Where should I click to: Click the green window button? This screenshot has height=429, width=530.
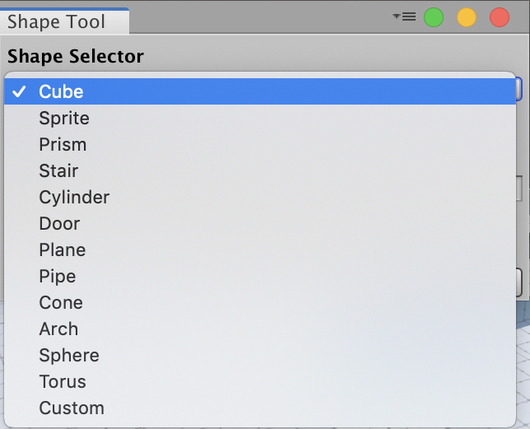pos(434,17)
